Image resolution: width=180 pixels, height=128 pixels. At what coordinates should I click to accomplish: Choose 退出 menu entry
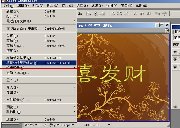tap(39, 120)
